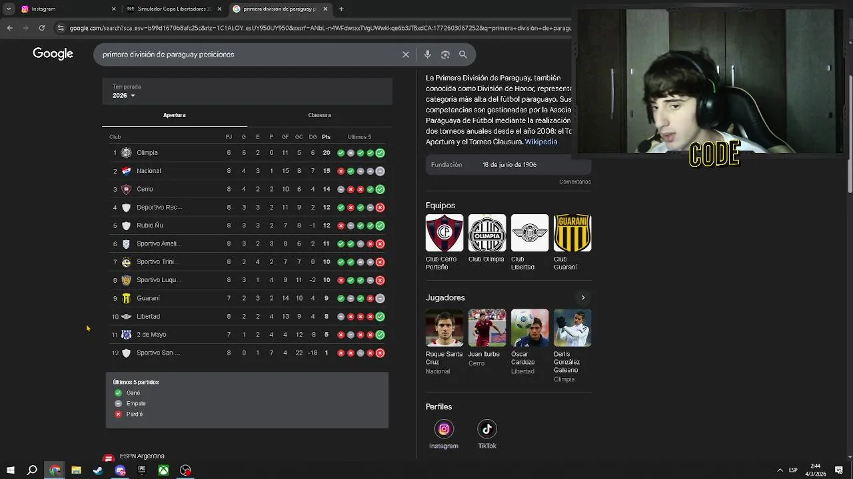Image resolution: width=853 pixels, height=479 pixels.
Task: Open the TikTok profile icon
Action: tap(486, 429)
